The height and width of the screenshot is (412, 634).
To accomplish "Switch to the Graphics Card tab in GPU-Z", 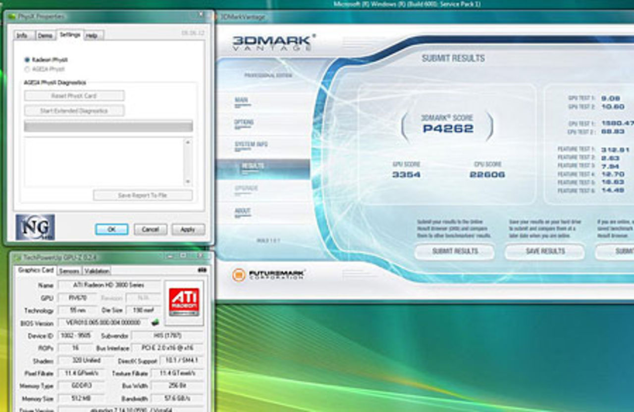I will click(x=36, y=271).
